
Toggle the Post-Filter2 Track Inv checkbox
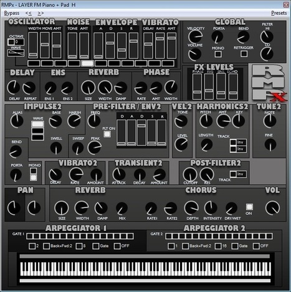(233, 174)
